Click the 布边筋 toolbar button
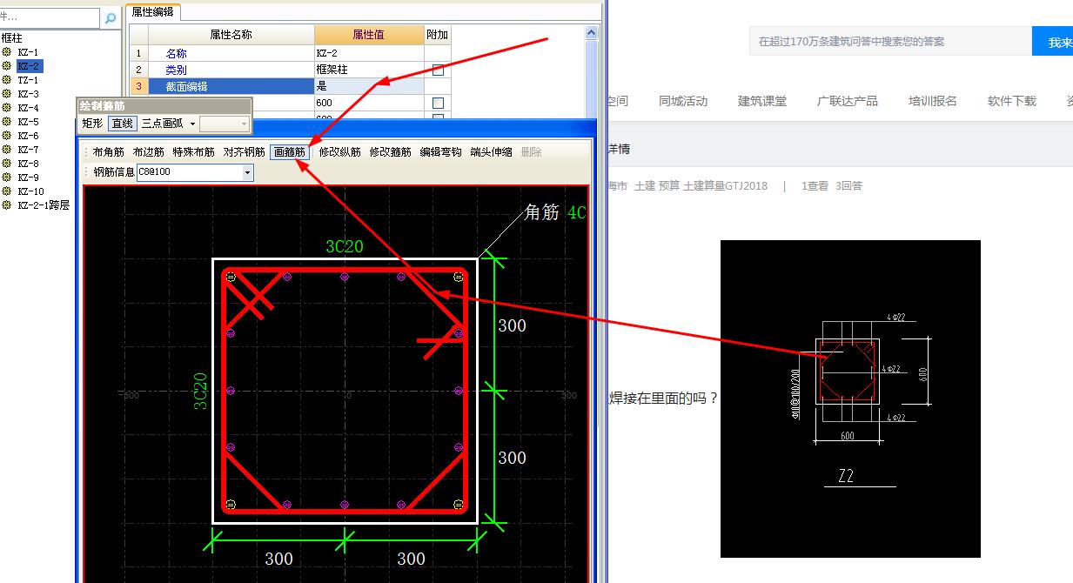The width and height of the screenshot is (1073, 583). [x=149, y=151]
